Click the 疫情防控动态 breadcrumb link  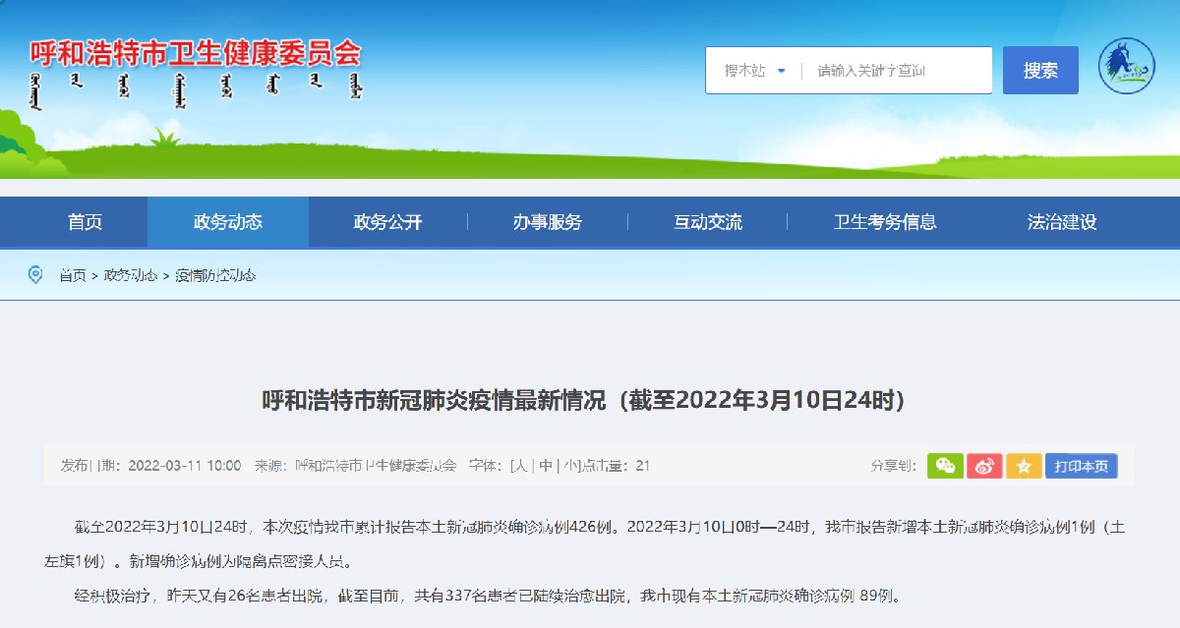pos(215,275)
